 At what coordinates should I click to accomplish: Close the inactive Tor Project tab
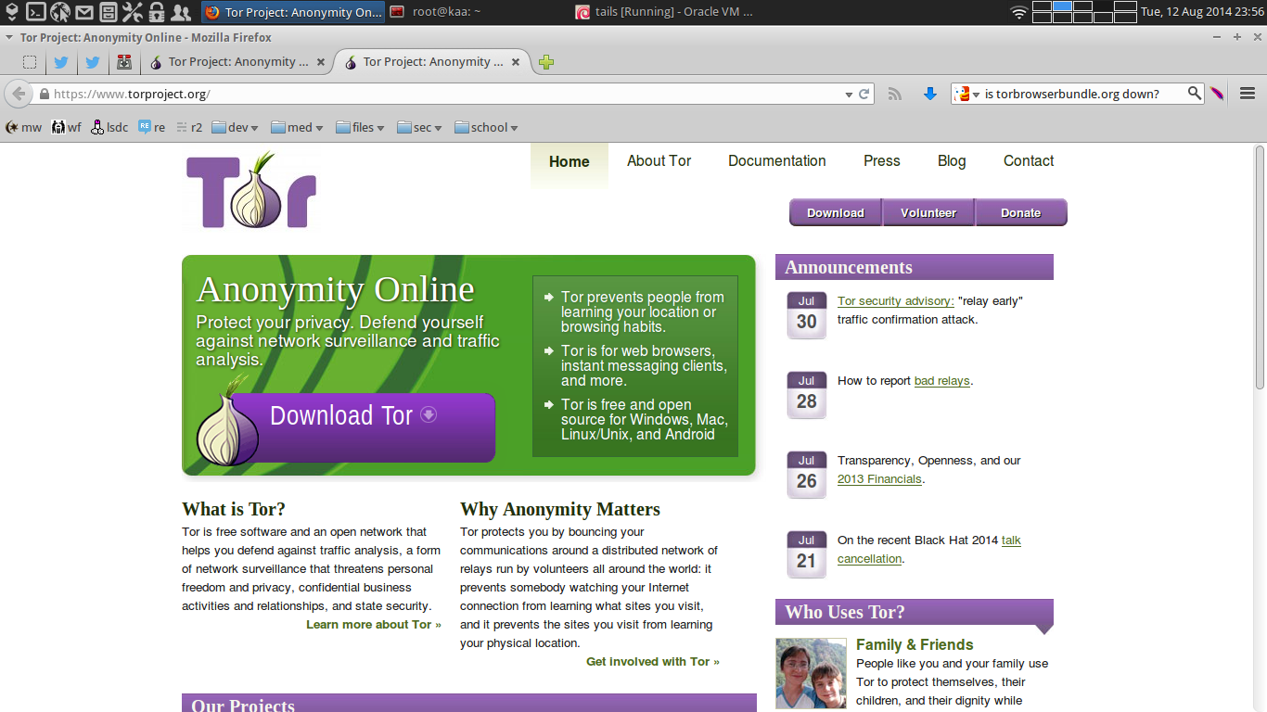coord(321,62)
